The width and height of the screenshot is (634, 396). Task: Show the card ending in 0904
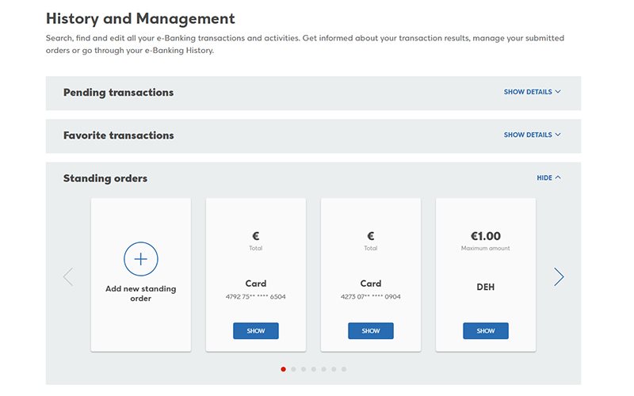click(x=370, y=331)
